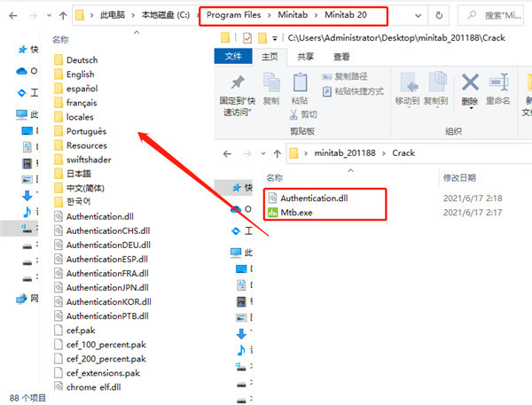Click the 删除 red X button
The height and width of the screenshot is (405, 532).
tap(470, 89)
